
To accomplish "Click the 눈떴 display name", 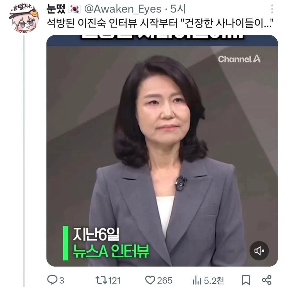I will point(56,9).
